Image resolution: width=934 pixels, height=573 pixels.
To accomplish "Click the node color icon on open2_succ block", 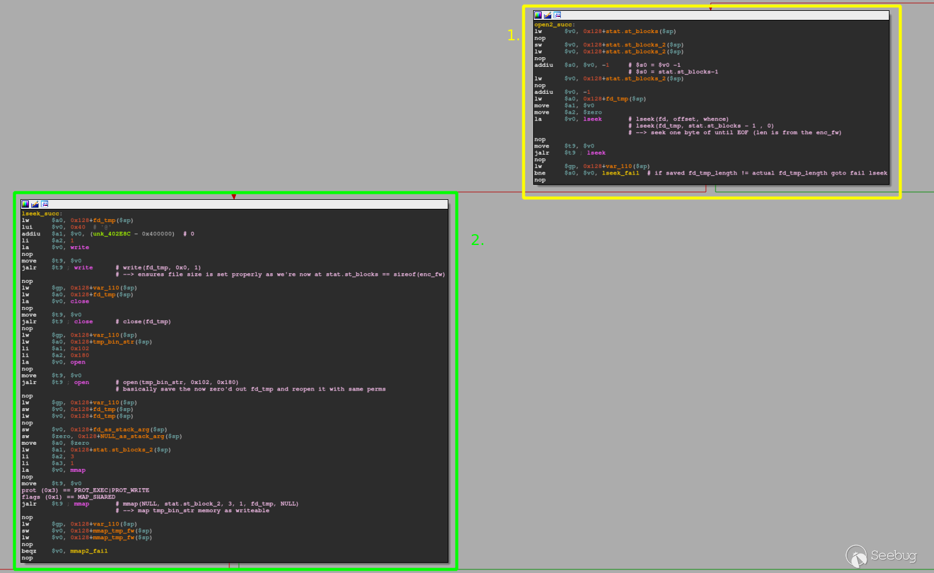I will pos(538,15).
